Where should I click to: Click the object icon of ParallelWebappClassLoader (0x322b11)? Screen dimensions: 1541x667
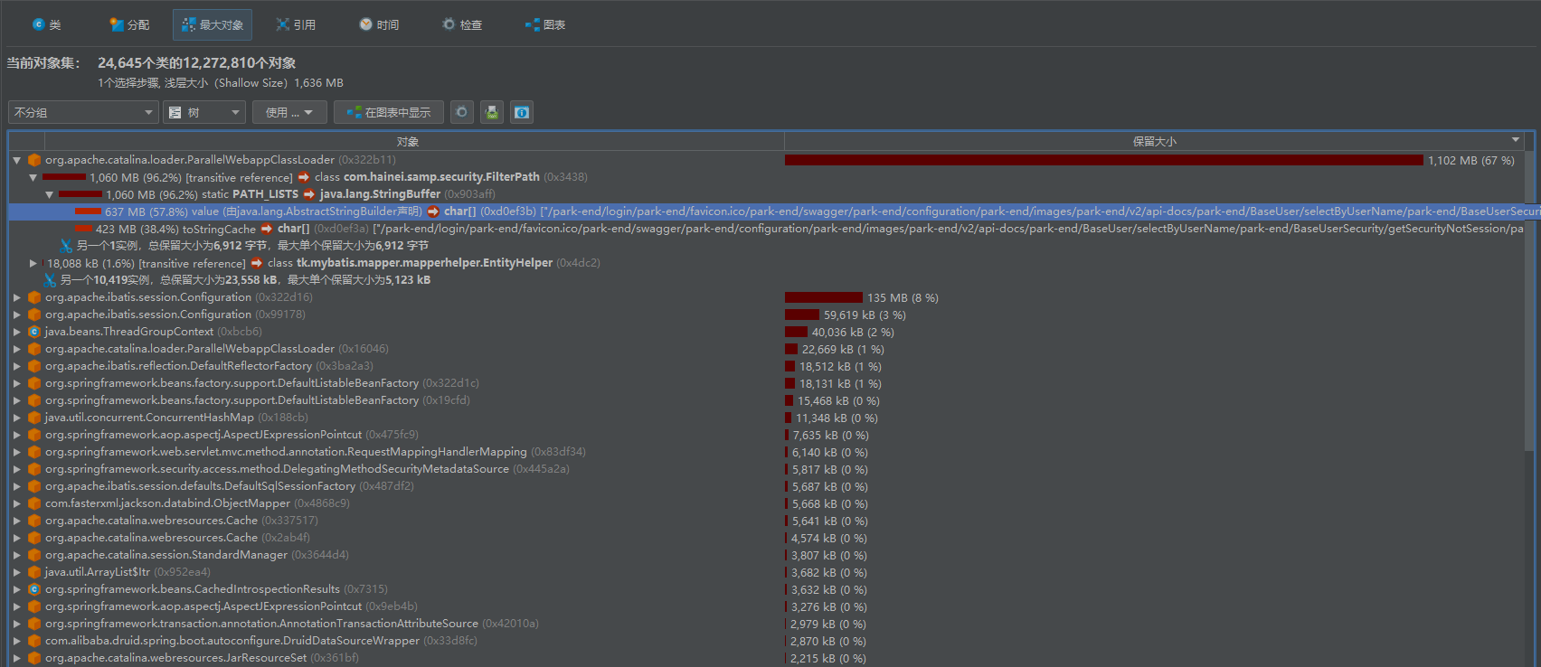(x=34, y=160)
